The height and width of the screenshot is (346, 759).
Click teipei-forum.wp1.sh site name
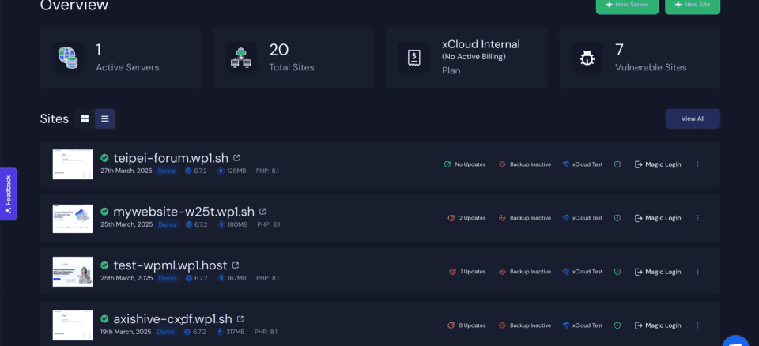(171, 158)
